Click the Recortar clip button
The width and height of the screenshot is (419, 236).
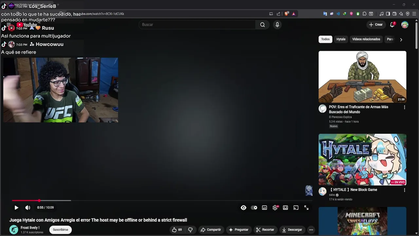pyautogui.click(x=265, y=230)
